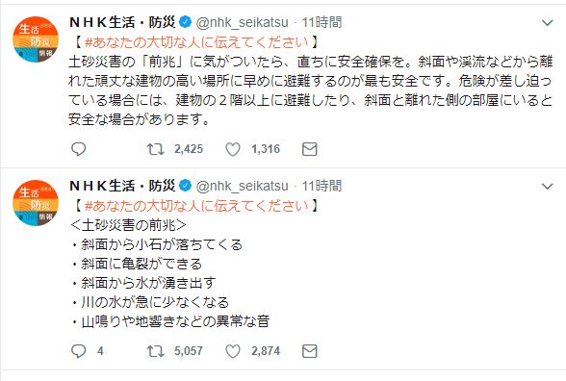Open hashtag #あなたの大切な人に伝えてください in first tweet
The height and width of the screenshot is (381, 566).
click(x=196, y=42)
